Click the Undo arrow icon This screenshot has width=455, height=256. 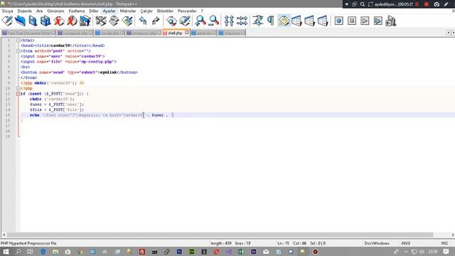143,21
